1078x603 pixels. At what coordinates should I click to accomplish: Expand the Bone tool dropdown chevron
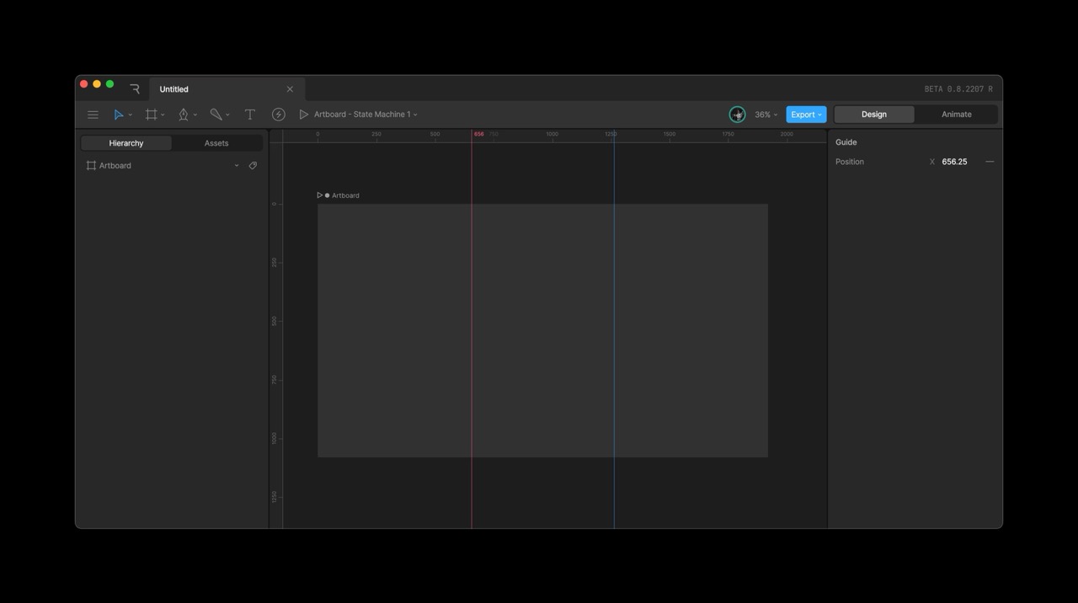(x=227, y=115)
